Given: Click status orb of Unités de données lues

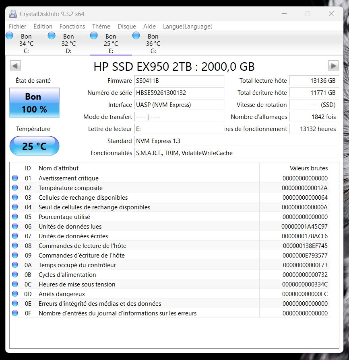Looking at the screenshot, I should 15,226.
